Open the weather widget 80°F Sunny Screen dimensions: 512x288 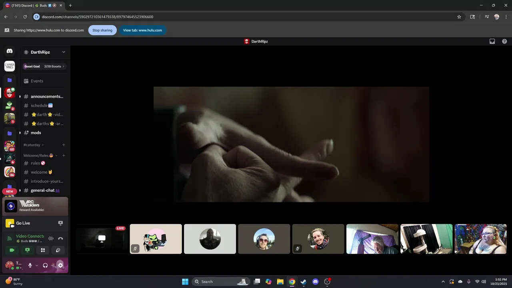tap(14, 282)
